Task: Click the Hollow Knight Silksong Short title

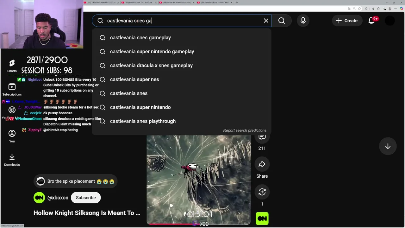Action: point(87,213)
